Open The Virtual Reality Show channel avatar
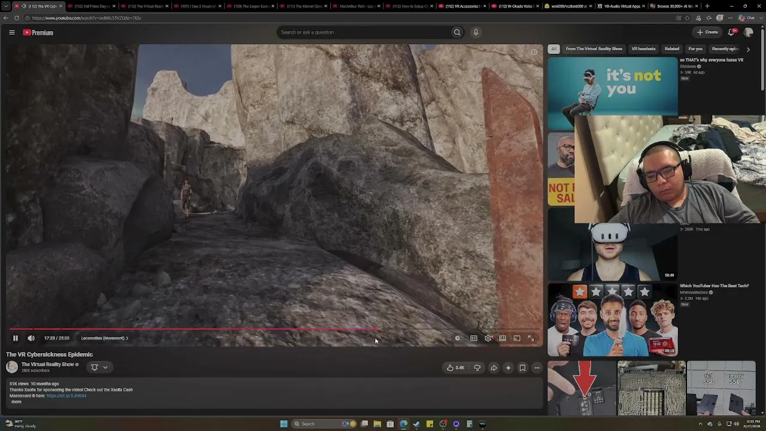This screenshot has height=431, width=766. coord(12,367)
